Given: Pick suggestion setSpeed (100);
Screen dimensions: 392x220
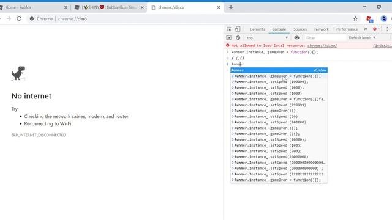Looking at the screenshot, I should (x=279, y=145).
